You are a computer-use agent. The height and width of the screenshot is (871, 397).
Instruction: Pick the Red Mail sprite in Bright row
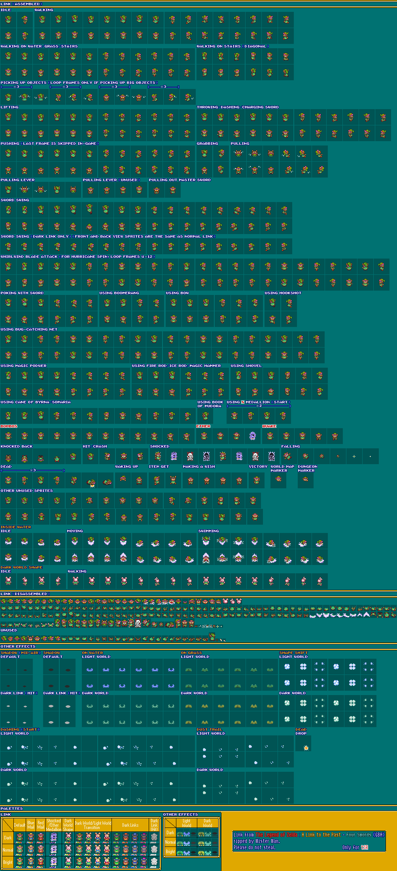[x=41, y=862]
